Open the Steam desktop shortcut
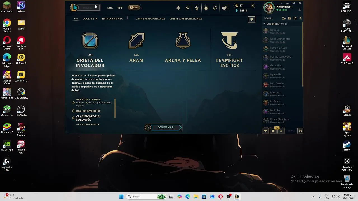The width and height of the screenshot is (358, 201). point(347,146)
